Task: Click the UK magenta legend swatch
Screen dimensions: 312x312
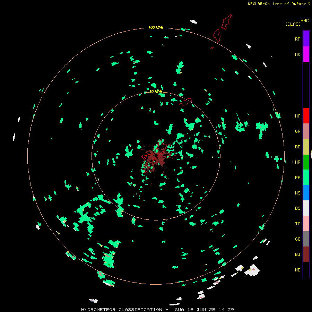Action: coord(306,54)
